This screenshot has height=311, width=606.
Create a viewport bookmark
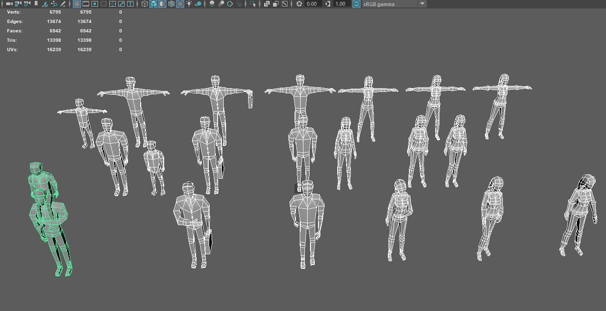(35, 4)
